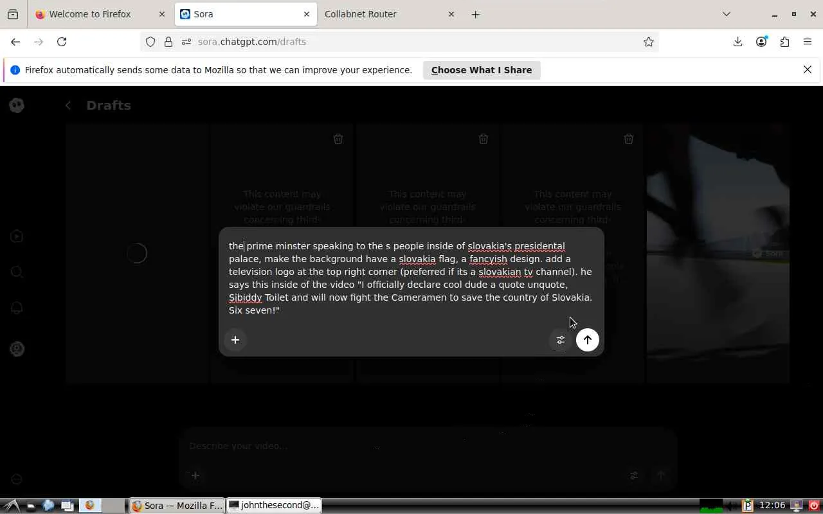Switch to the Collabnet Router tab

pyautogui.click(x=390, y=14)
